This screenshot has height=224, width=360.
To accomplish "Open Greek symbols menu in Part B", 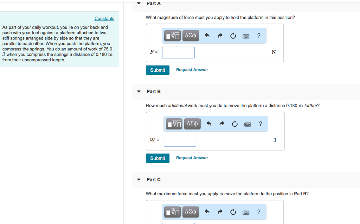I will tap(192, 124).
